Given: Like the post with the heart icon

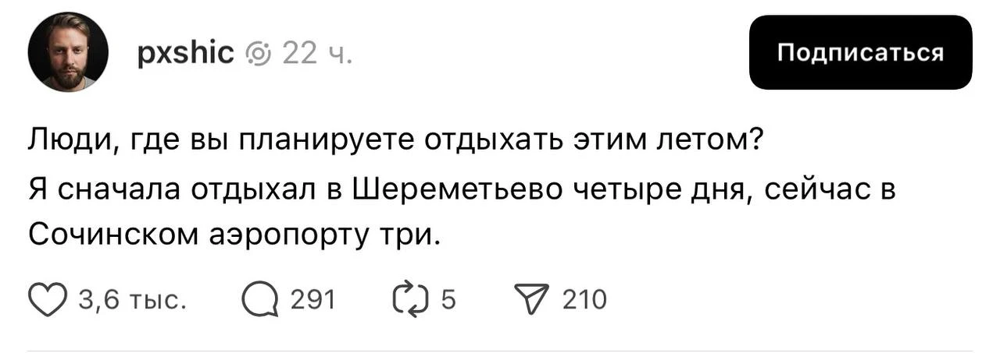Looking at the screenshot, I should pyautogui.click(x=48, y=300).
